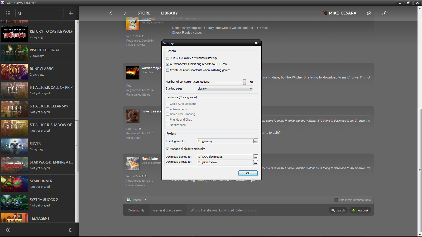Image resolution: width=422 pixels, height=237 pixels.
Task: Enable Create desktop shortcuts when installing
Action: pyautogui.click(x=167, y=70)
